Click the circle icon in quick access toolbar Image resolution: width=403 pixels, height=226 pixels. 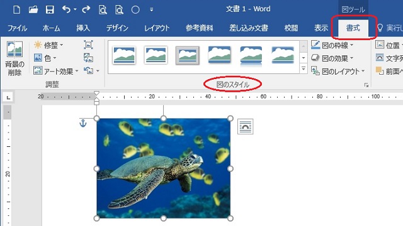click(x=135, y=10)
